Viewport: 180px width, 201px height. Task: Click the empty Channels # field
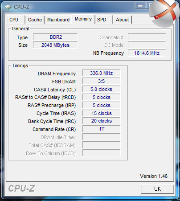coord(147,37)
